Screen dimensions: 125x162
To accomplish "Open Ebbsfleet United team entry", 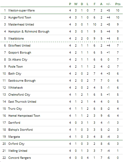I will tap(20, 46).
